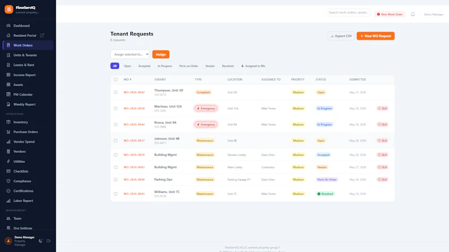Show the Resolved filter tab
The width and height of the screenshot is (449, 252).
point(228,66)
